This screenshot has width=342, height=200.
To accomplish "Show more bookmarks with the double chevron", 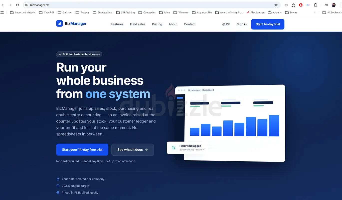I will pyautogui.click(x=314, y=12).
